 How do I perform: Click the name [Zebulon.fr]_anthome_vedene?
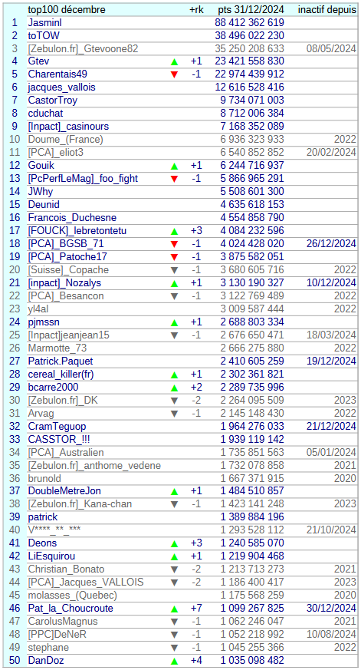95,466
